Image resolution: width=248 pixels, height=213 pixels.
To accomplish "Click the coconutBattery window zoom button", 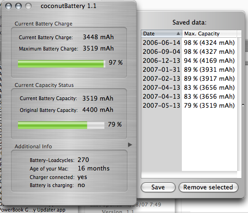I will coord(28,6).
